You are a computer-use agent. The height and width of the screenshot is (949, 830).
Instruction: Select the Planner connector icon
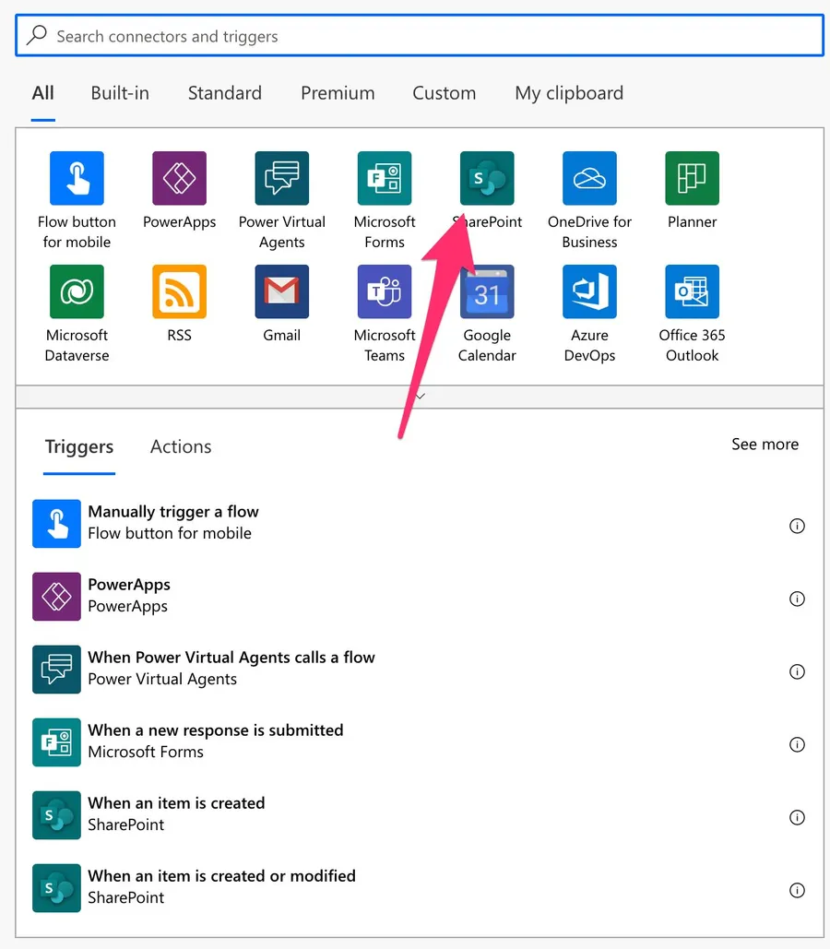[x=692, y=179]
